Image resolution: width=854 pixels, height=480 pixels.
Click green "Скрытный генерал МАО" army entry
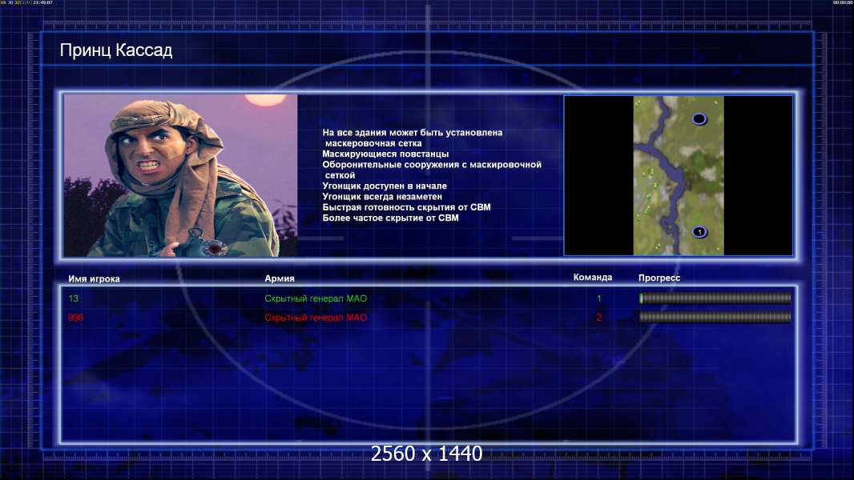(x=316, y=298)
